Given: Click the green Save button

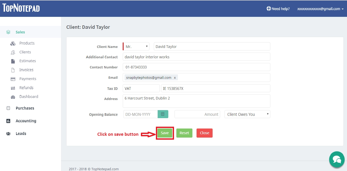Looking at the screenshot, I should pos(165,133).
